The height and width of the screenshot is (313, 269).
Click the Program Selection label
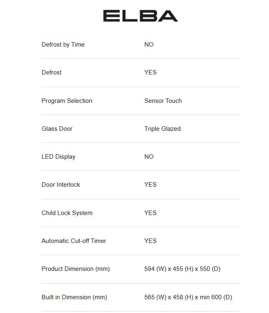click(67, 101)
